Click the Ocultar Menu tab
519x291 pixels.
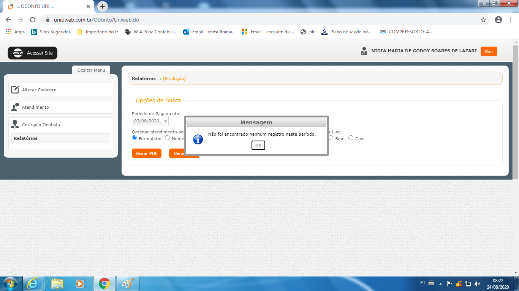click(91, 70)
